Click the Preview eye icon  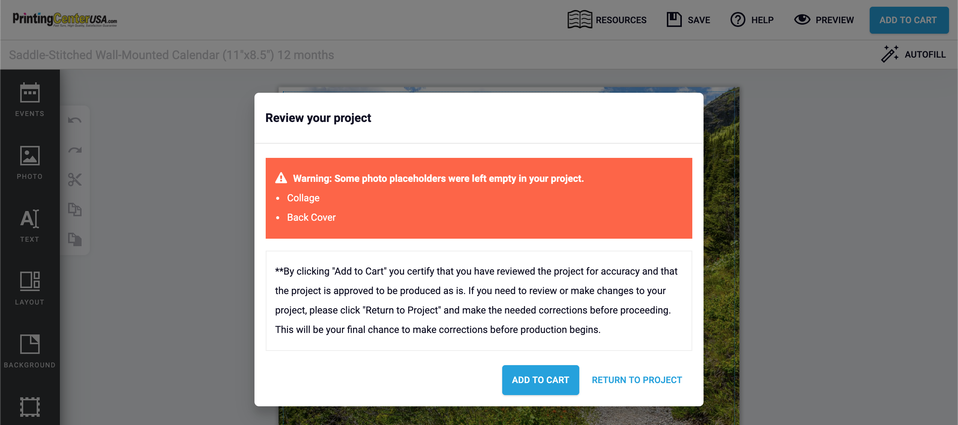coord(802,20)
